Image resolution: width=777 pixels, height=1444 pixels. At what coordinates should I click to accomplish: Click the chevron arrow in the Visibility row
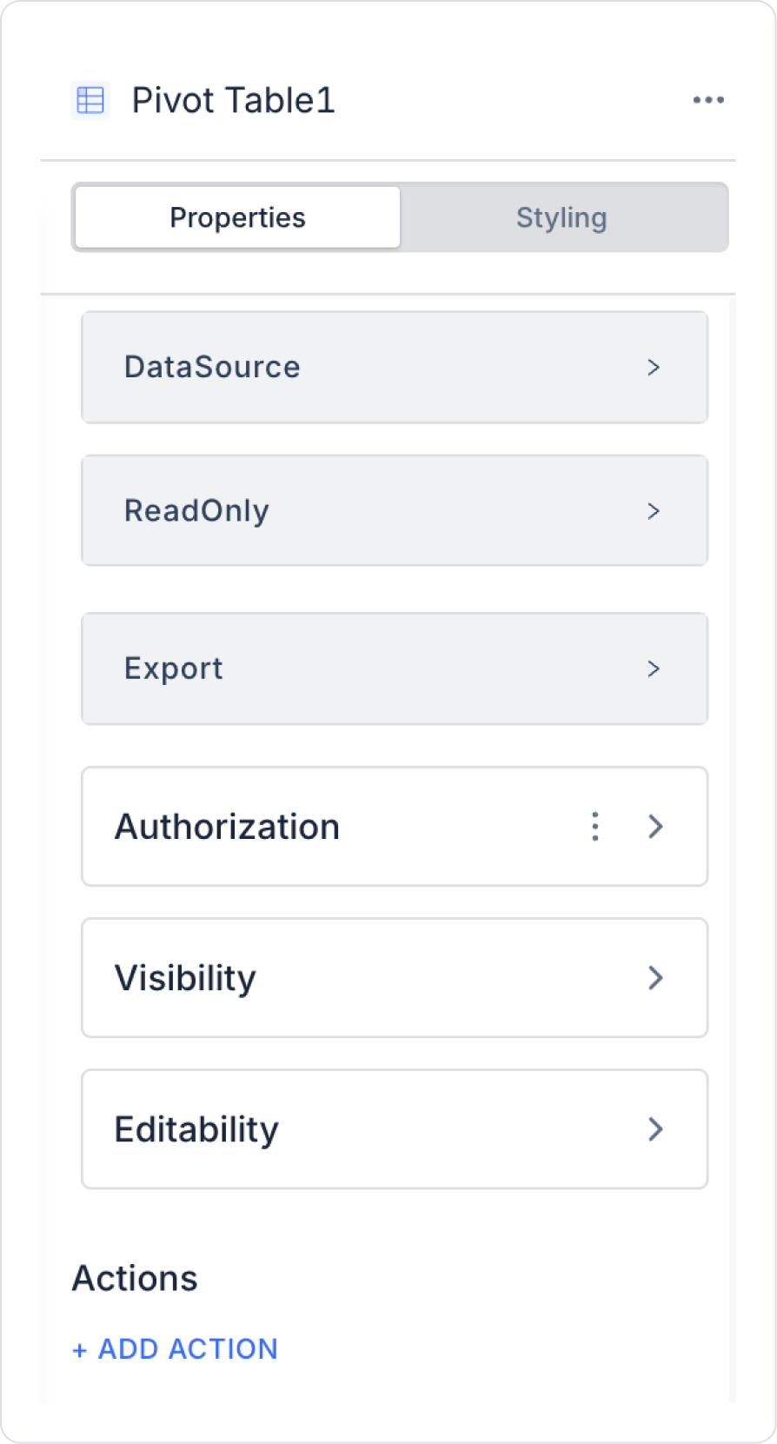pyautogui.click(x=656, y=978)
